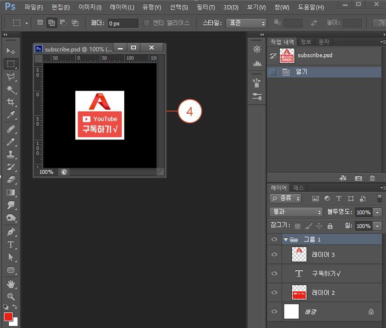Open blend mode 통과 dropdown
386x328 pixels.
(296, 212)
